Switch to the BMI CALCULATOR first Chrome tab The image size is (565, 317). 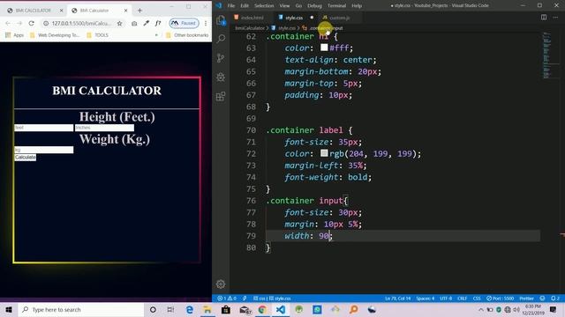(x=34, y=11)
